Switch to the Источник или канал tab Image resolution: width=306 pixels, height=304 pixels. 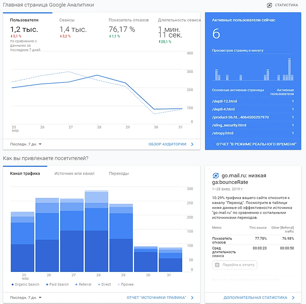74,174
